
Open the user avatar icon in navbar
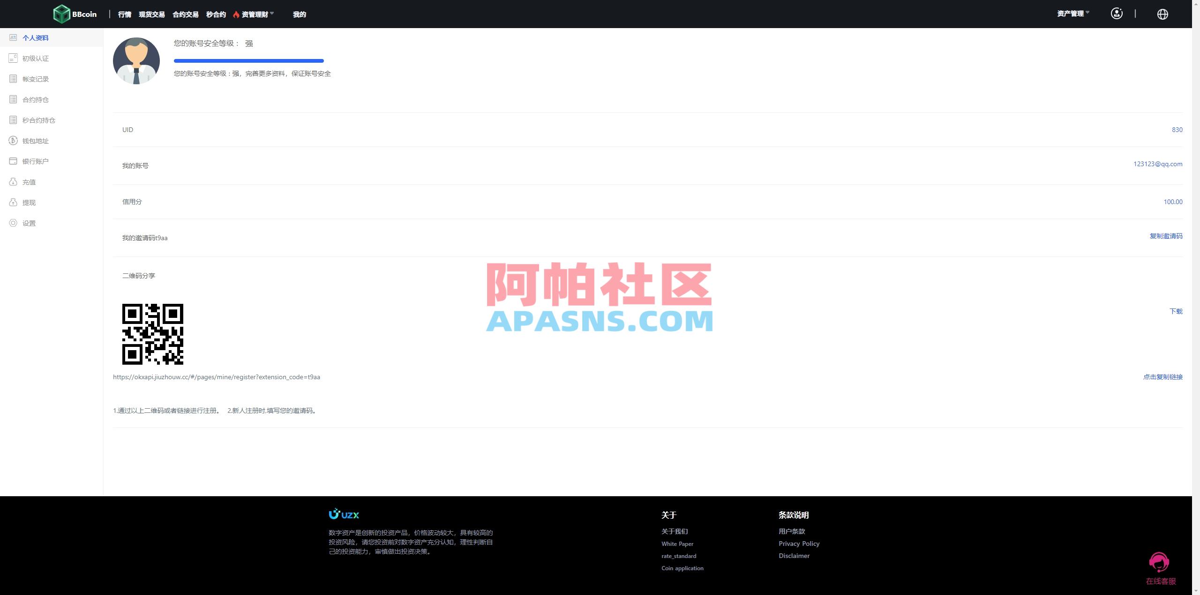coord(1117,14)
